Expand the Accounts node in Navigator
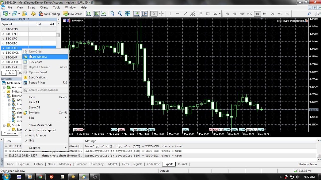This screenshot has width=321, height=180. coord(4,87)
